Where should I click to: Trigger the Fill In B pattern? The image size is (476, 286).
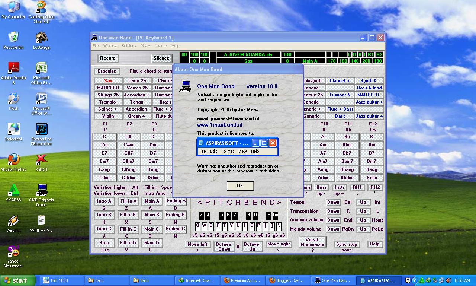128,214
